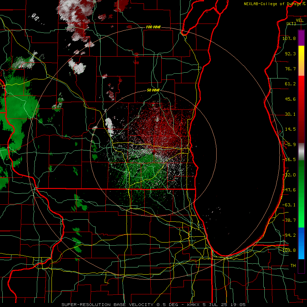Click the SUPER-RESOLUTION BASE VELOCITY caption text

[153, 305]
